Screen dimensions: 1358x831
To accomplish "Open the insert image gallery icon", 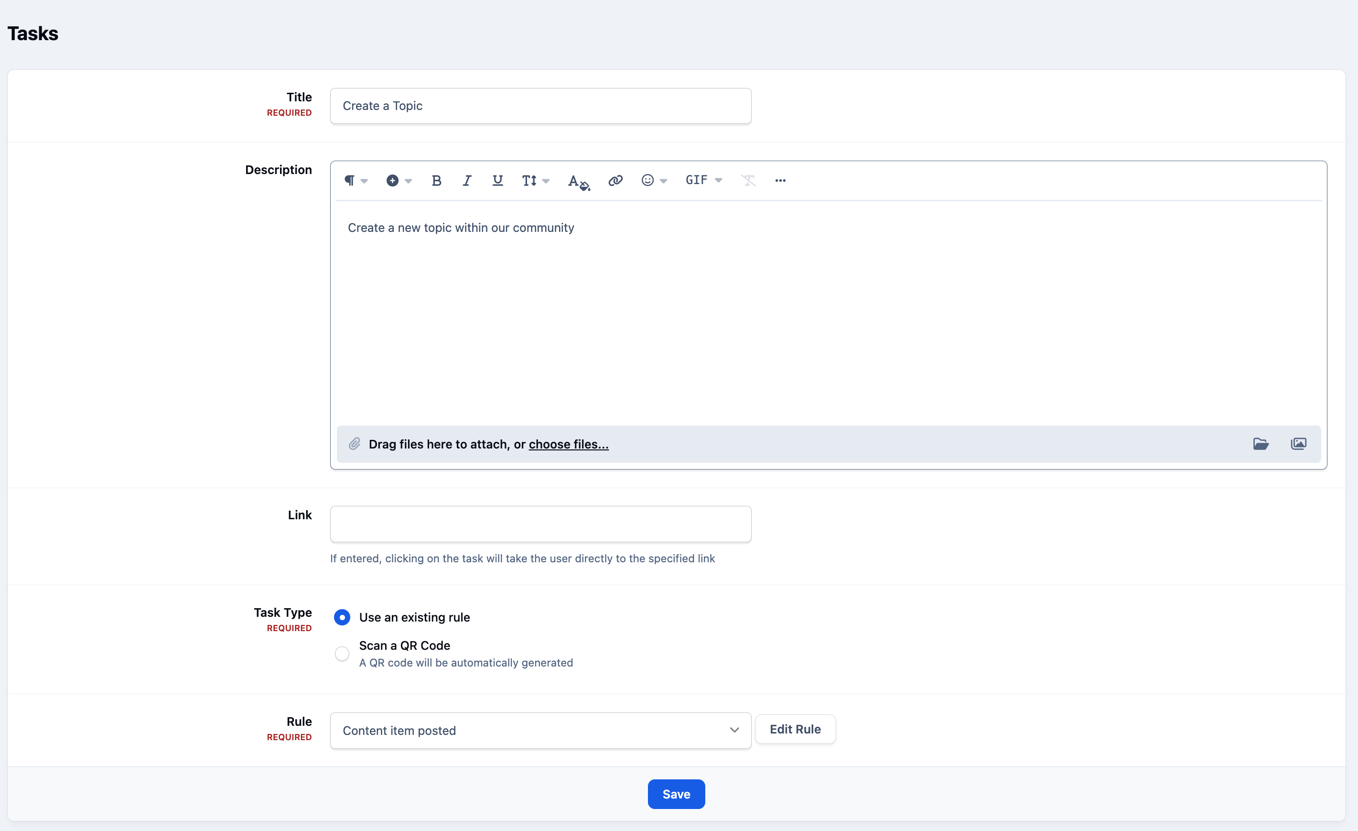I will click(x=1298, y=444).
